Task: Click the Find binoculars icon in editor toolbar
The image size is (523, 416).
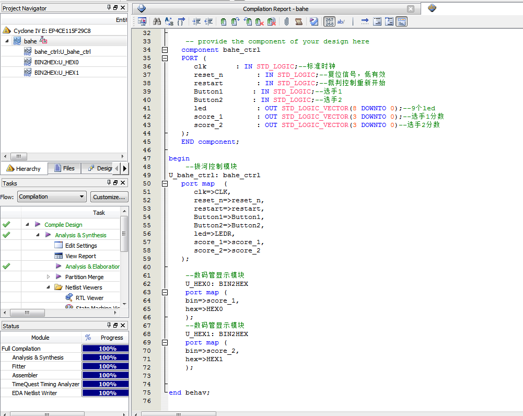Action: (x=157, y=21)
